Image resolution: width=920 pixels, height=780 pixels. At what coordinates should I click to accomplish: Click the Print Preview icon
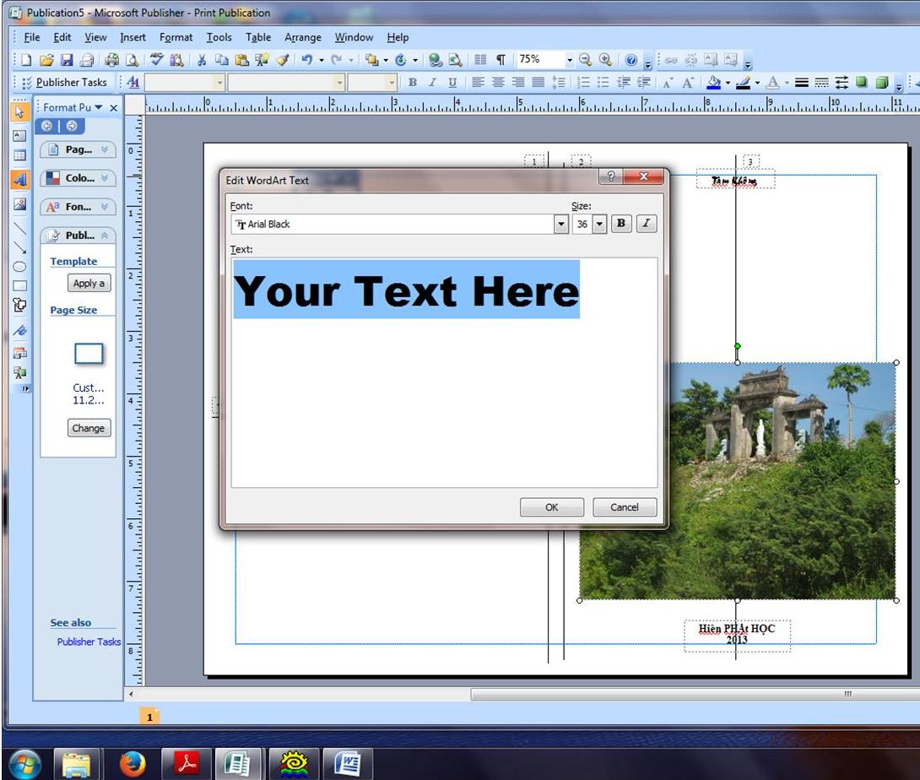(x=132, y=60)
